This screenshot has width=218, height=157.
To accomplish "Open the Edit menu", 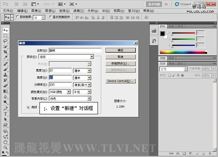I will pyautogui.click(x=22, y=11).
